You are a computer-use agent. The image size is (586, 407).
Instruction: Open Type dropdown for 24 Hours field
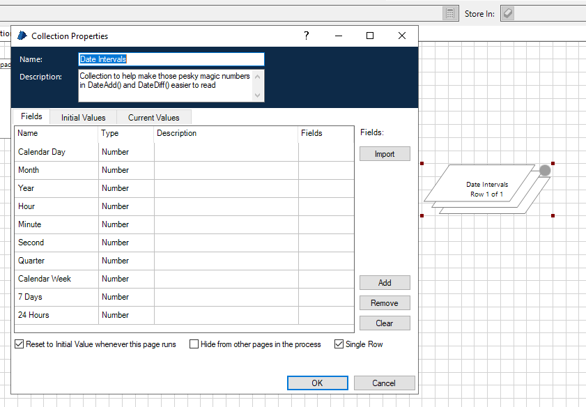(125, 315)
